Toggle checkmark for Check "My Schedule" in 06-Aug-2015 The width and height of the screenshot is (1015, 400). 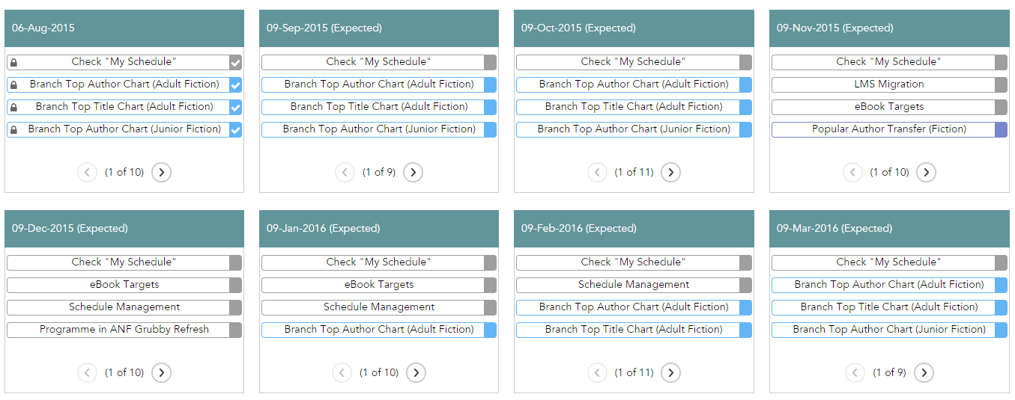[235, 63]
